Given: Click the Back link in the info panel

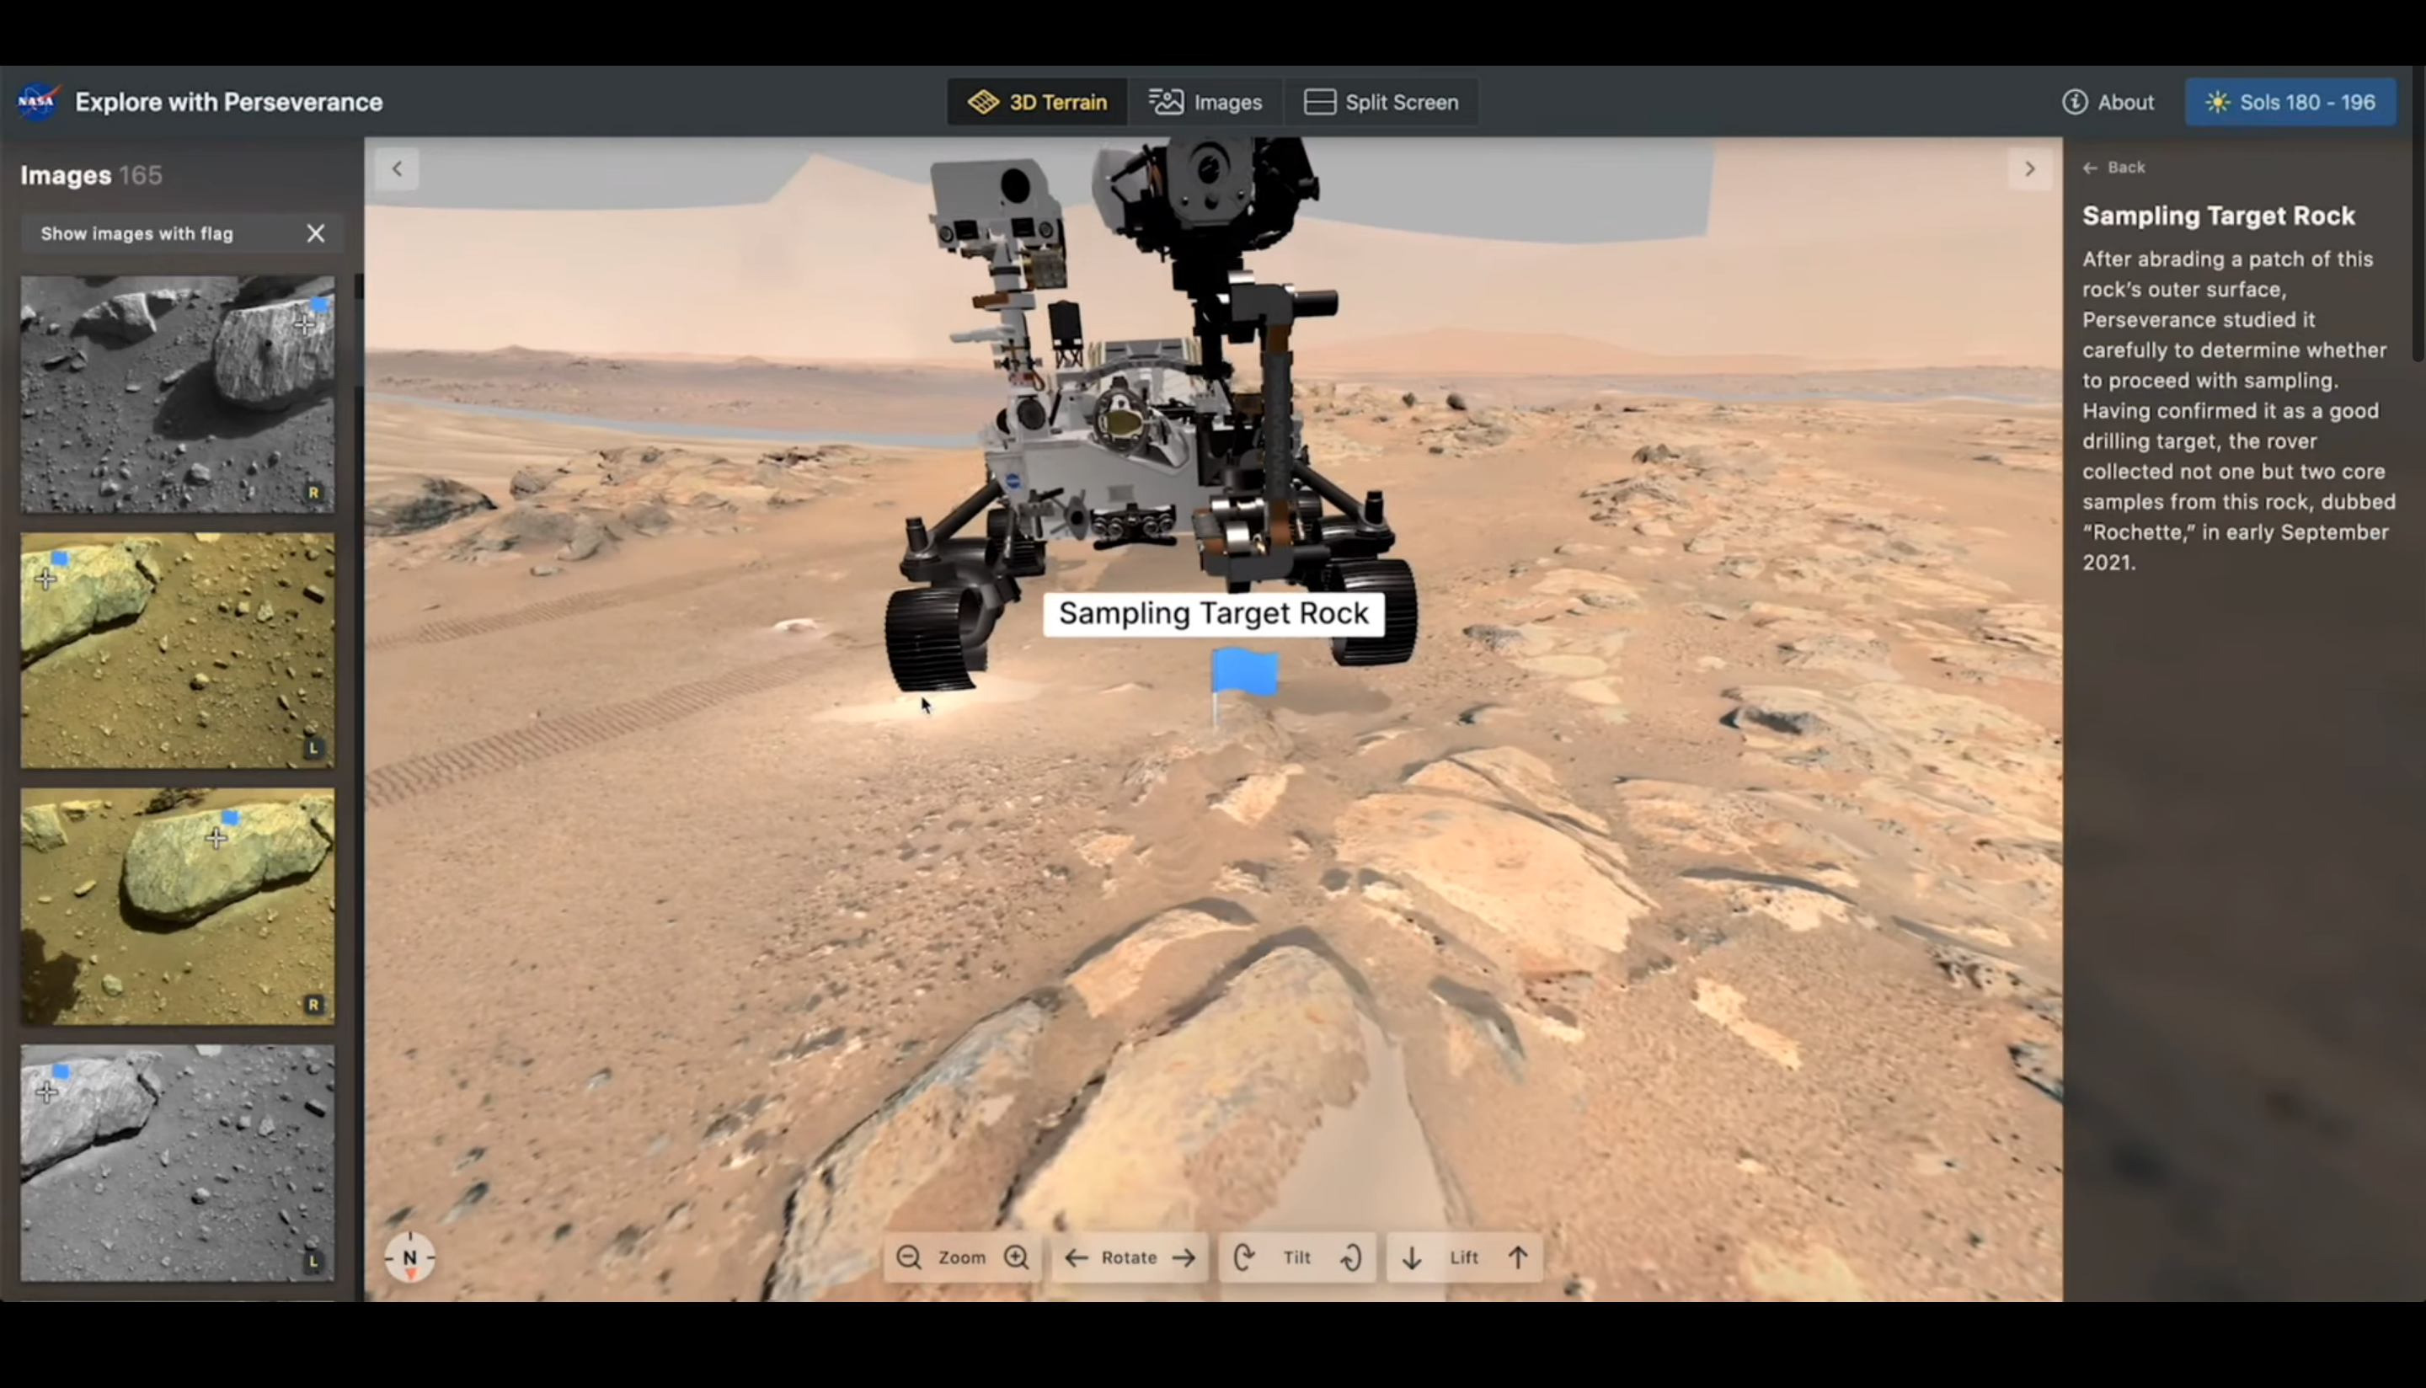Looking at the screenshot, I should [x=2114, y=168].
